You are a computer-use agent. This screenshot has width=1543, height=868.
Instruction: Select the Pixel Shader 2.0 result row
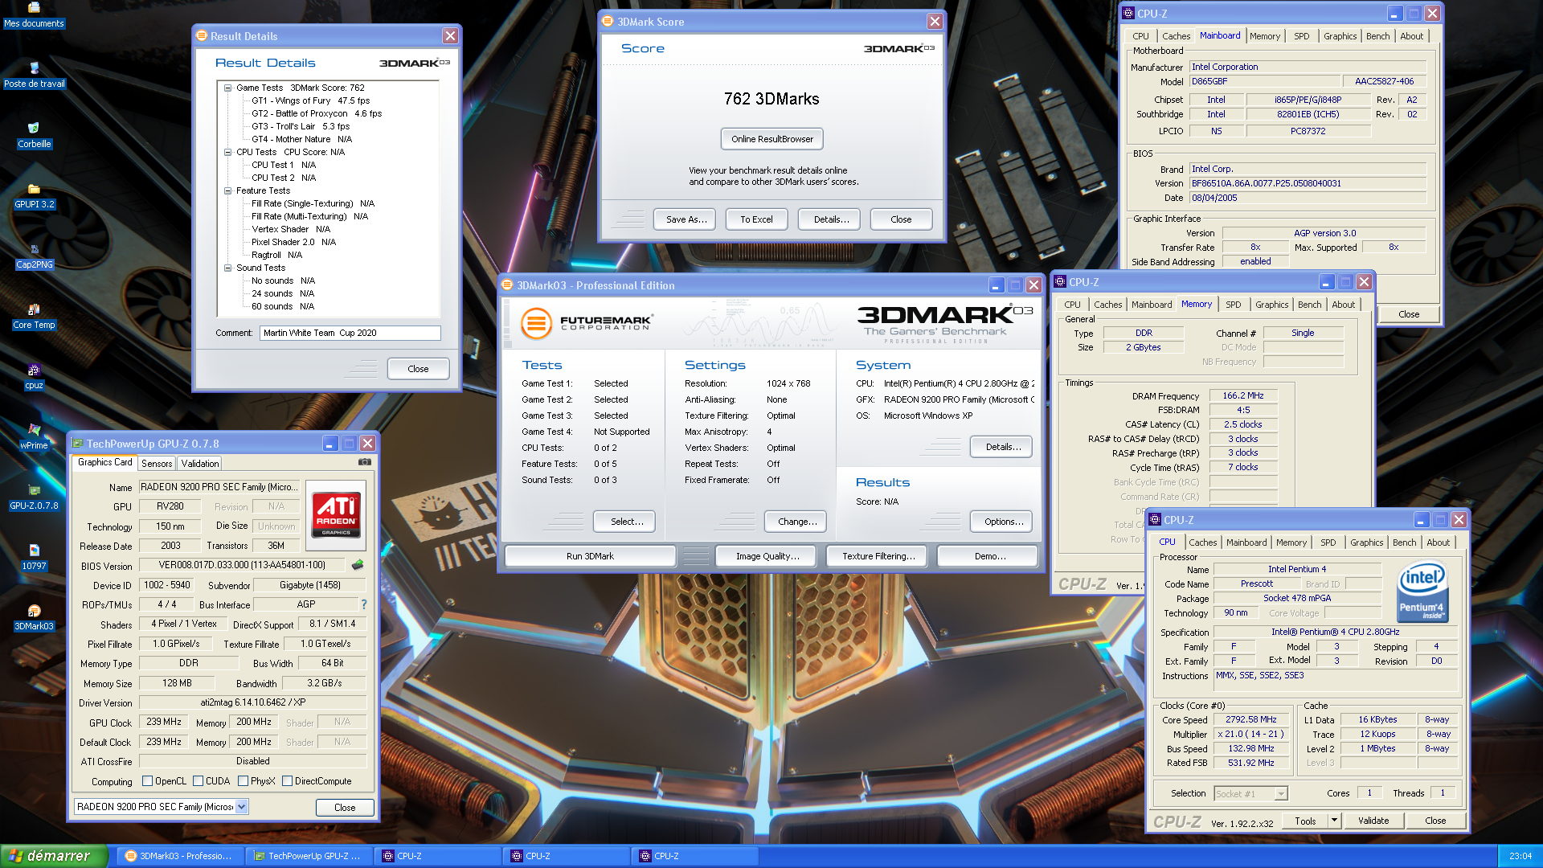[293, 242]
